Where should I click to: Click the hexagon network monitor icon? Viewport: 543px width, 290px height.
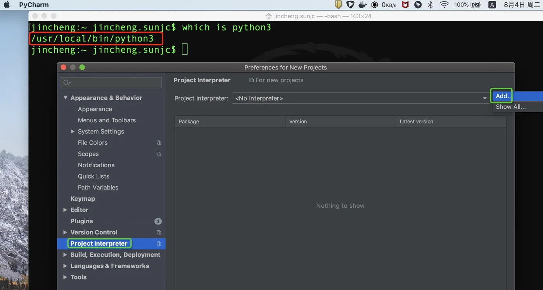click(x=375, y=5)
